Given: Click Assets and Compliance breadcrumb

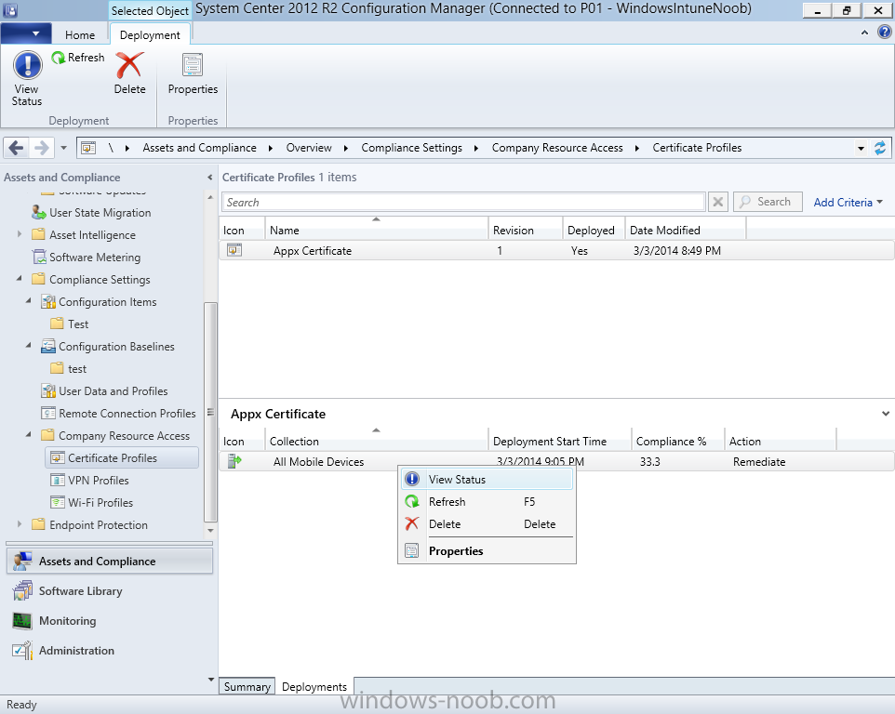Looking at the screenshot, I should [199, 148].
